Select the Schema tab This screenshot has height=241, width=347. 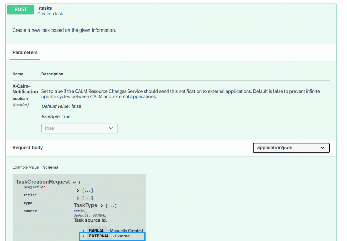pyautogui.click(x=50, y=167)
